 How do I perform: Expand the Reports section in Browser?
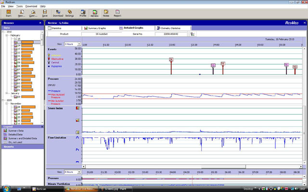[x=23, y=147]
